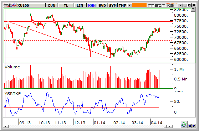Click the SYM toolbar button
This screenshot has width=199, height=131.
coord(113,5)
